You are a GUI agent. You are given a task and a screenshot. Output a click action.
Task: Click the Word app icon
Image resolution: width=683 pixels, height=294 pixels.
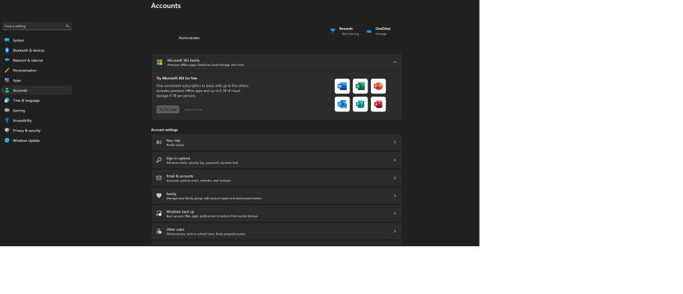pyautogui.click(x=342, y=86)
